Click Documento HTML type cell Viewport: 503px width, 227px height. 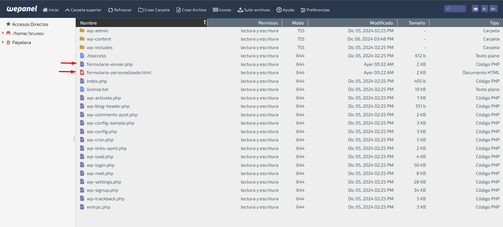click(x=481, y=73)
